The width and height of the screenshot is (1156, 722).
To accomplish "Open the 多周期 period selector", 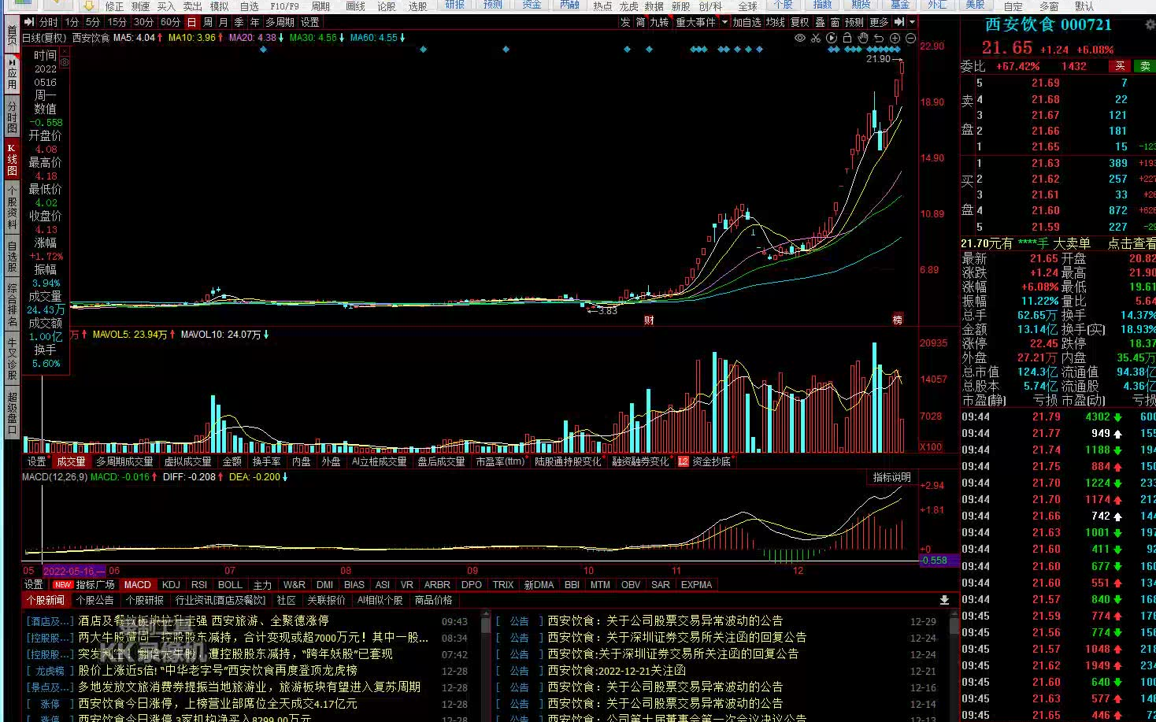I will (x=280, y=22).
